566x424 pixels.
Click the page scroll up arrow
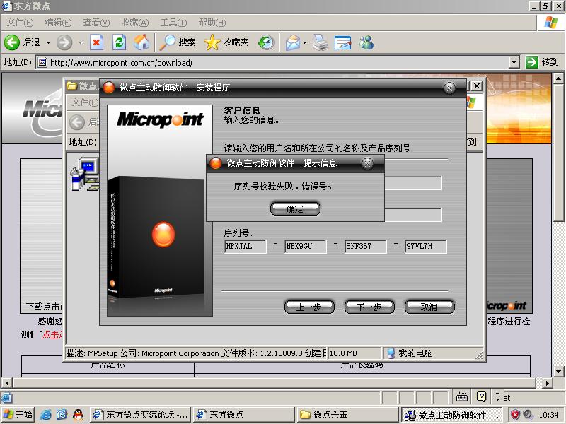(558, 78)
